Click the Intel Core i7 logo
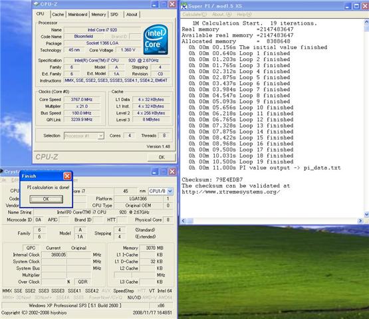The height and width of the screenshot is (319, 369). pyautogui.click(x=156, y=39)
